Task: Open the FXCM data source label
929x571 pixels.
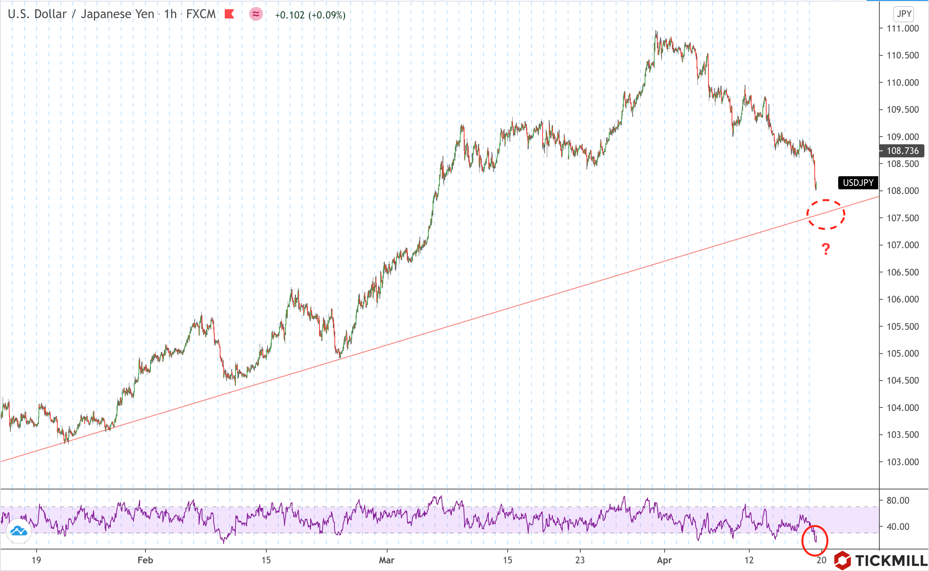Action: (201, 14)
